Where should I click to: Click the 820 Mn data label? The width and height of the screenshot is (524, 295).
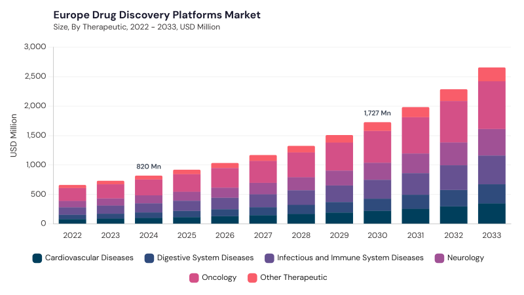point(149,167)
